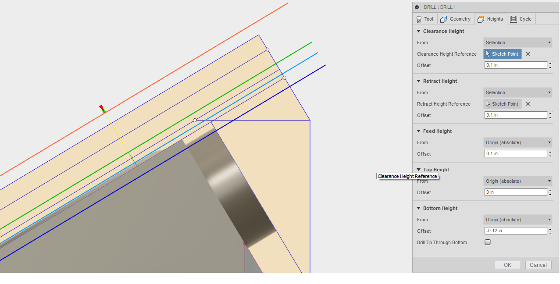Clear the Retract Height Reference selection
Image resolution: width=560 pixels, height=284 pixels.
[x=528, y=104]
